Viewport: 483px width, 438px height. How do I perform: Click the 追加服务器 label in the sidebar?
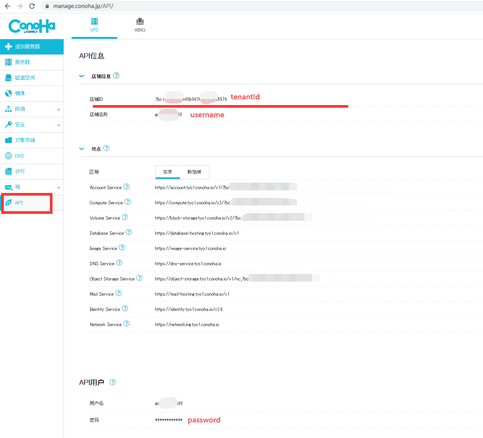point(27,46)
